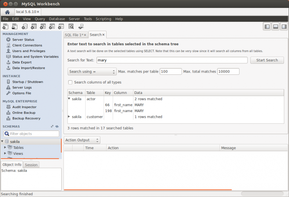The width and height of the screenshot is (289, 197).
Task: Open Options File
Action: click(22, 93)
